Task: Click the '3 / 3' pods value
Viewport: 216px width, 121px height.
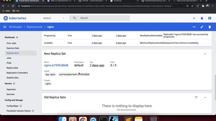Action: pos(113,65)
